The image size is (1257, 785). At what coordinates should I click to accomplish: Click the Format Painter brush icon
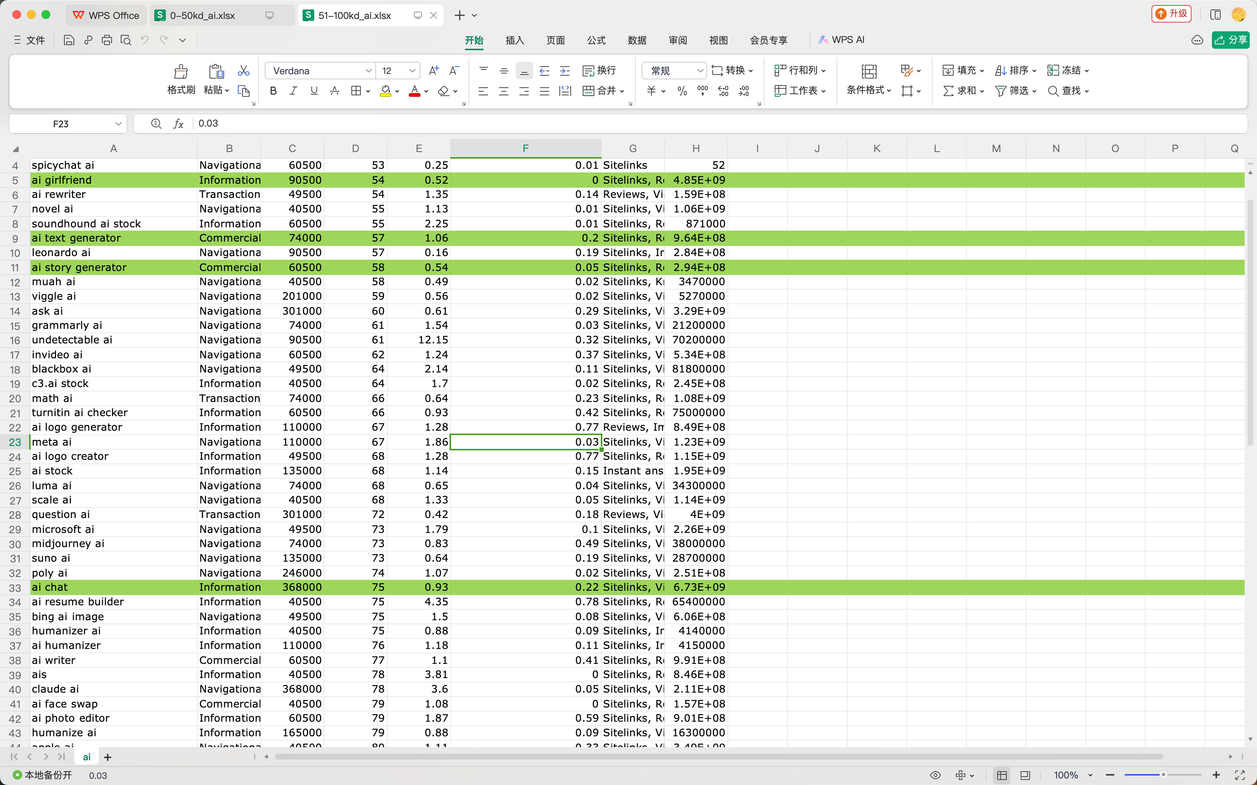(181, 71)
